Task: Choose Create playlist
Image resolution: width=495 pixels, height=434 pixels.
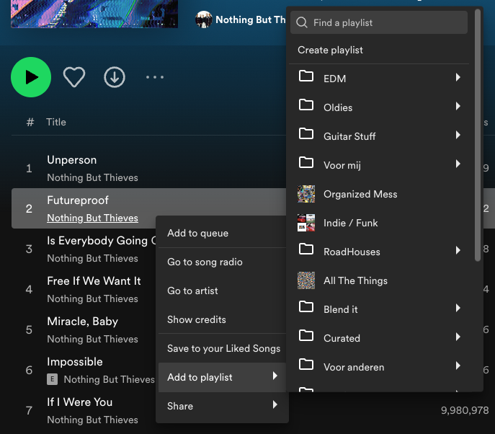Action: click(x=330, y=50)
